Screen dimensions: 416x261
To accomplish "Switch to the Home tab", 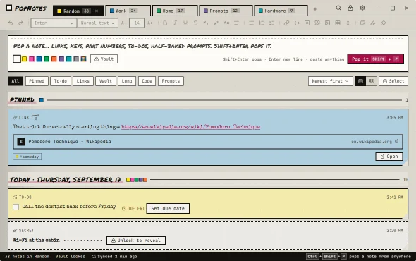I will pyautogui.click(x=175, y=11).
